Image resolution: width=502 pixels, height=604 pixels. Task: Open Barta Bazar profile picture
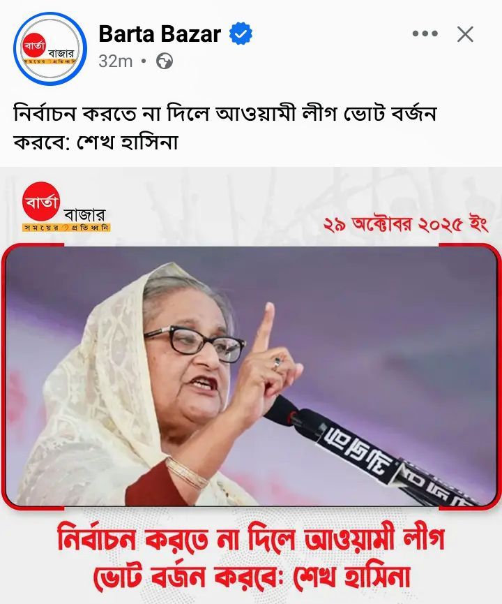(x=50, y=49)
